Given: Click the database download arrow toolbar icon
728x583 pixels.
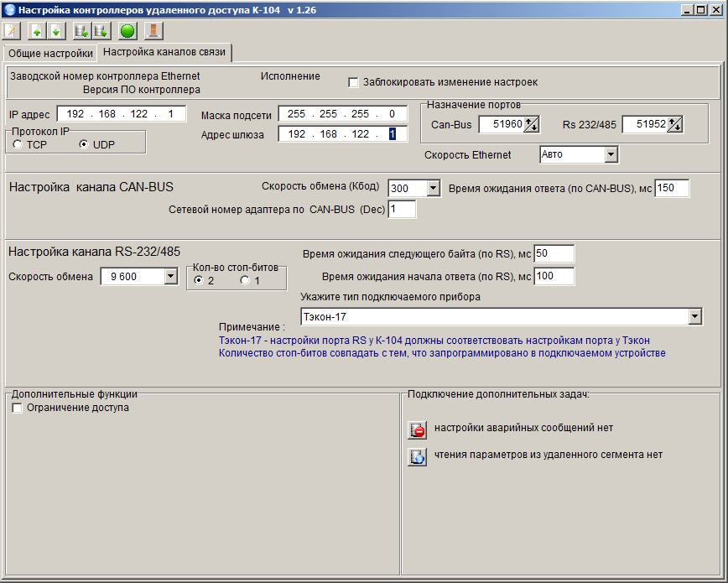Looking at the screenshot, I should [101, 31].
